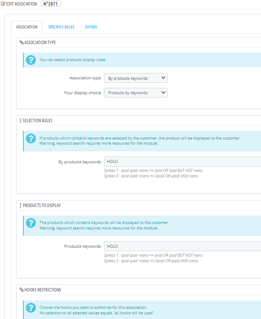Click the question mark icon in Products to Display info

pyautogui.click(x=31, y=223)
